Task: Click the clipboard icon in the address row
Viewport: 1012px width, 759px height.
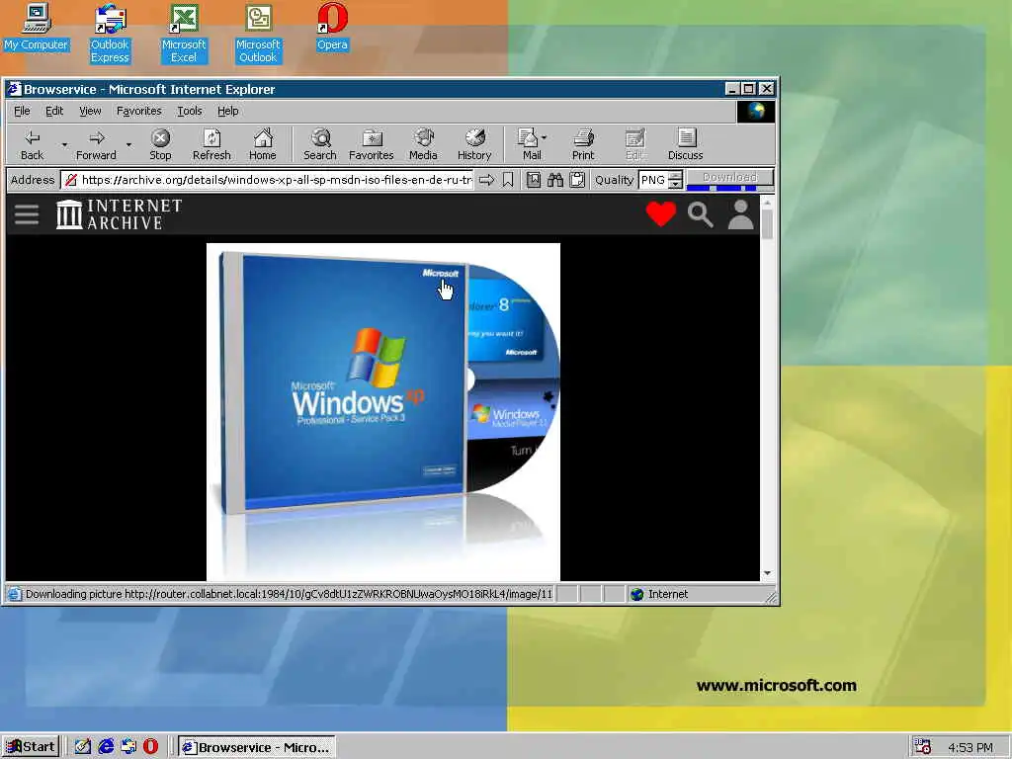Action: tap(577, 180)
